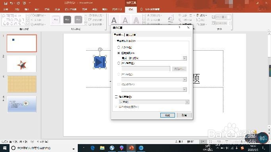Image resolution: width=271 pixels, height=152 pixels.
Task: Apply the white outlined shape style preset
Action: [x=56, y=20]
